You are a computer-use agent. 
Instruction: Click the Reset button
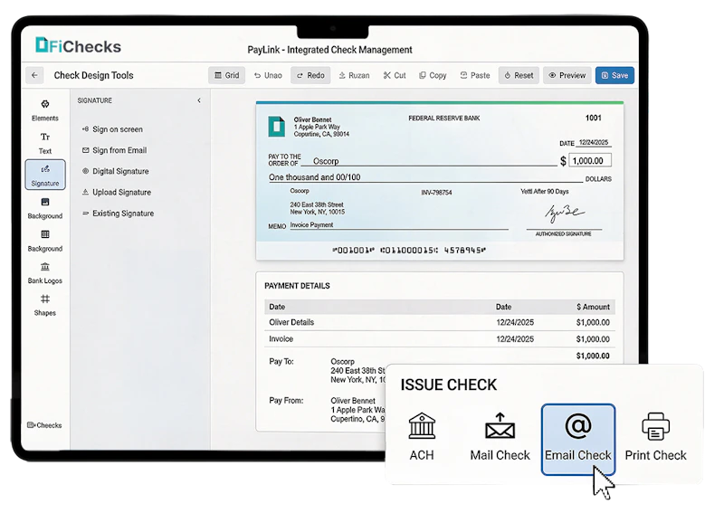point(519,75)
